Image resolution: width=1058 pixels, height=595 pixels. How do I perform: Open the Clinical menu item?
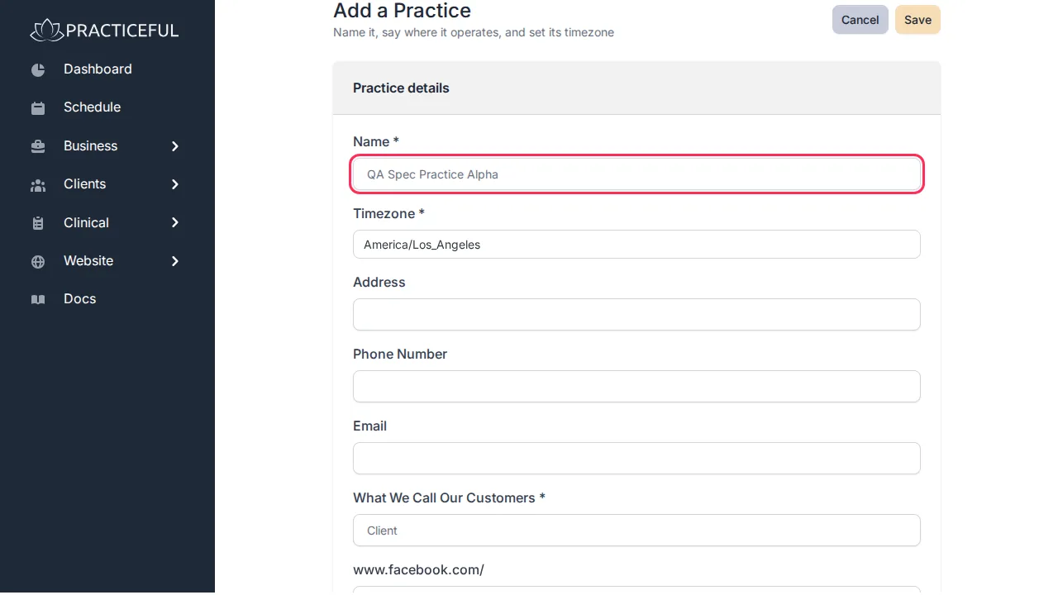click(x=86, y=223)
